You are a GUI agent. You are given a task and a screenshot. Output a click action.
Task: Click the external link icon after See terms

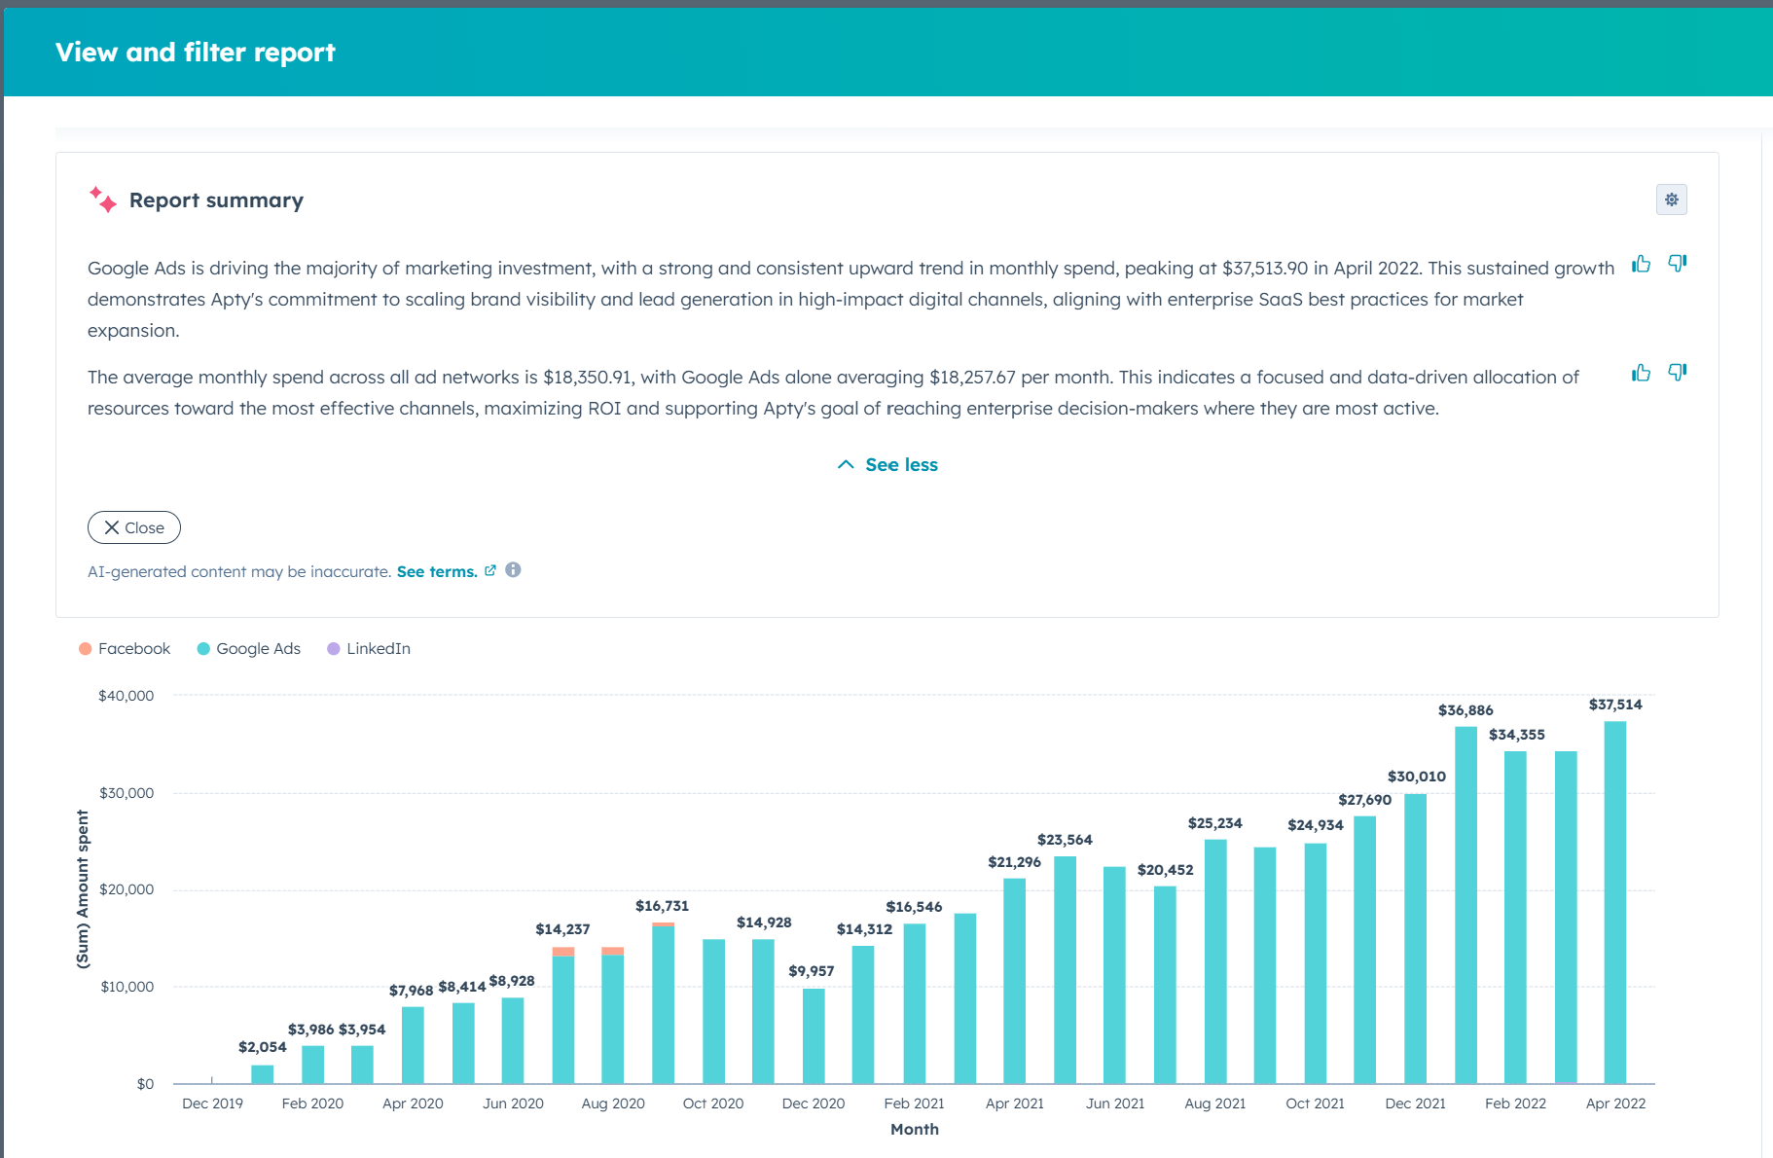tap(490, 571)
